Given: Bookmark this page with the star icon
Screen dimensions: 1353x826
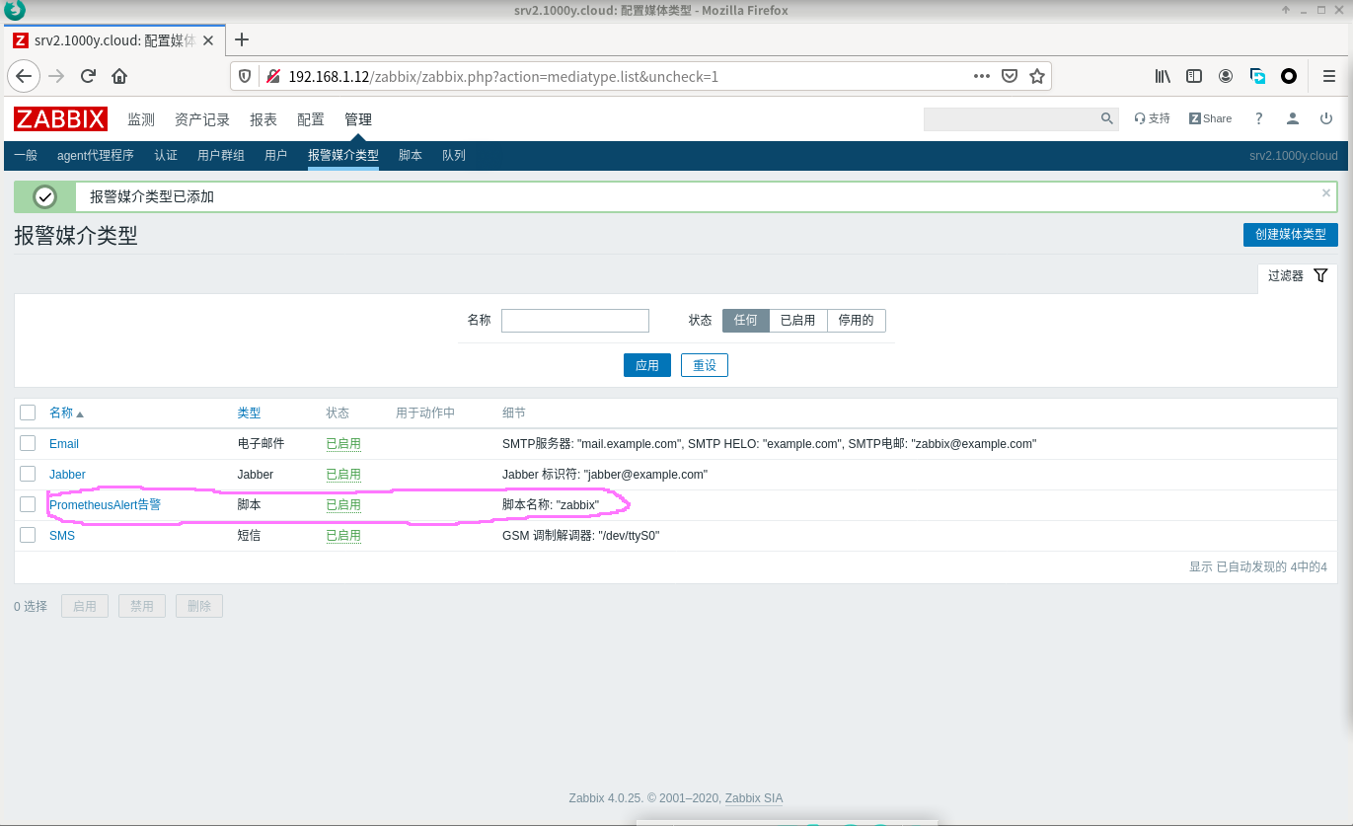Looking at the screenshot, I should point(1036,76).
